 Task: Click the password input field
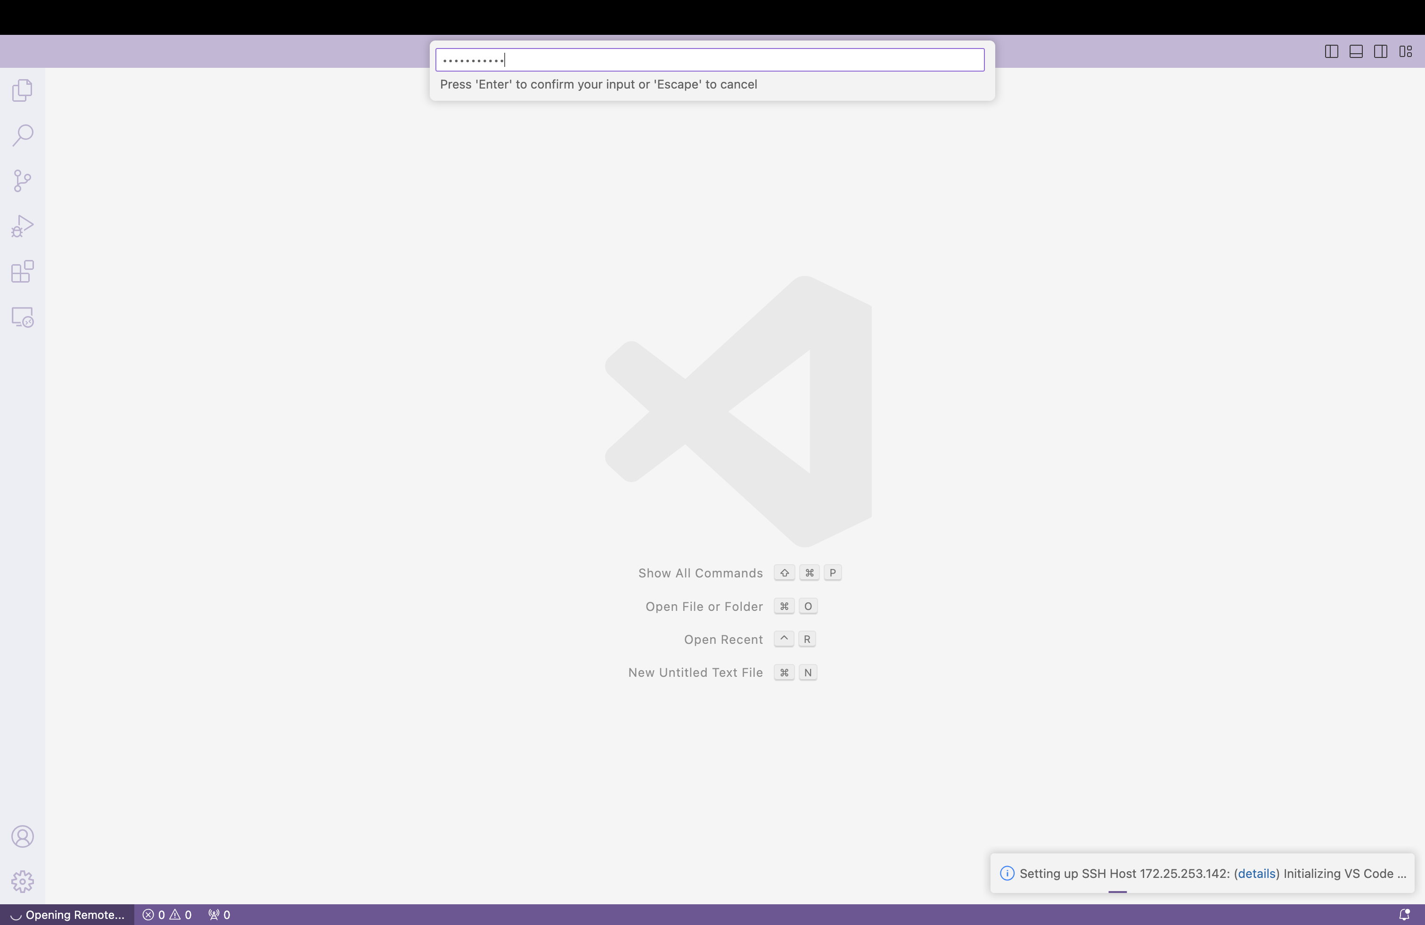point(710,60)
